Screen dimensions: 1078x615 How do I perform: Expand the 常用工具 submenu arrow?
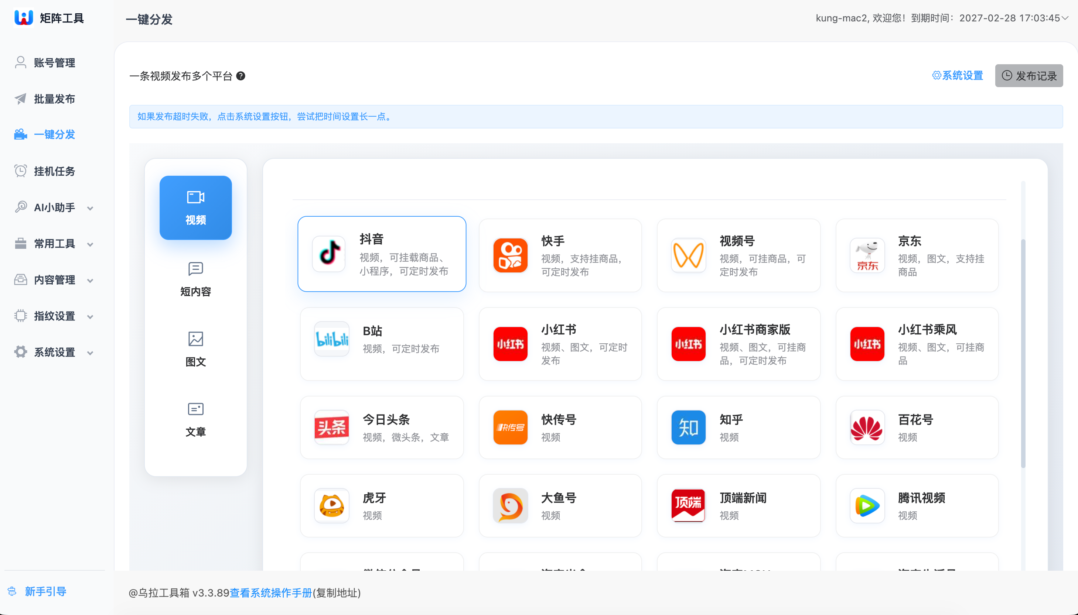coord(90,244)
